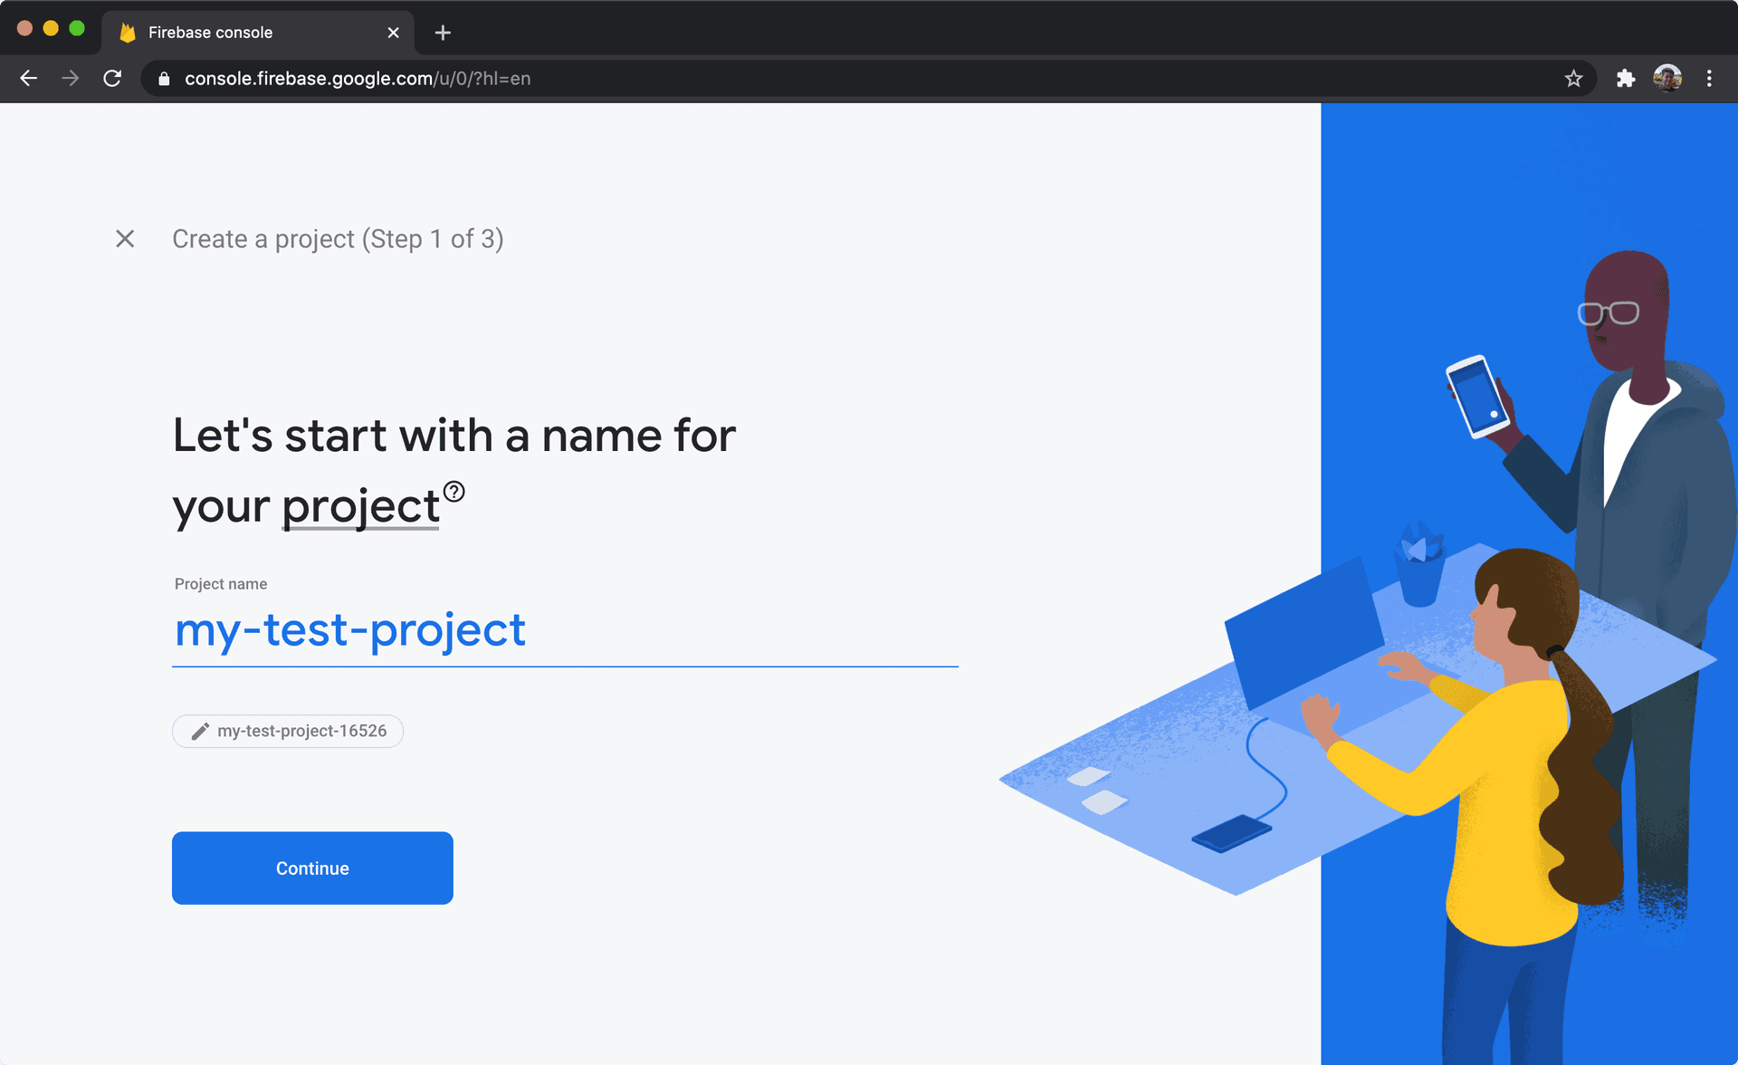Open the my-test-project-16526 project ID chip
1738x1065 pixels.
(301, 731)
